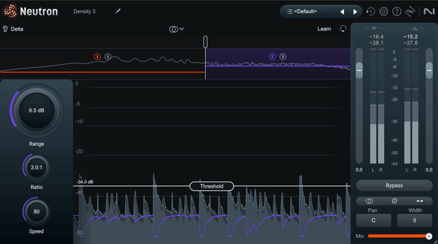Viewport: 438px width, 244px height.
Task: Solo the purple high band
Action: [283, 57]
